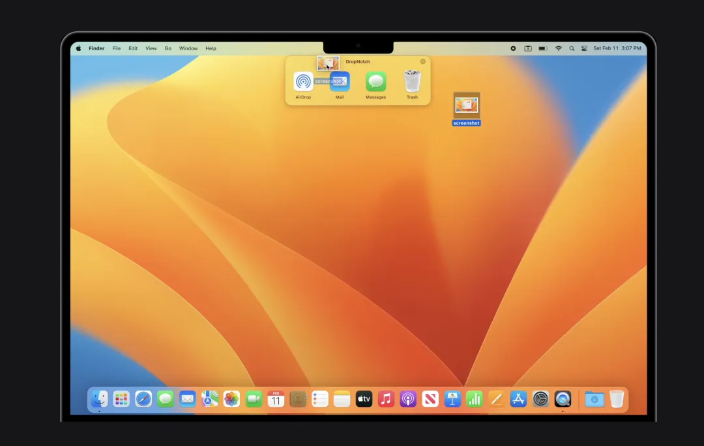Viewport: 704px width, 446px height.
Task: Open App Store from the Dock
Action: [x=519, y=399]
